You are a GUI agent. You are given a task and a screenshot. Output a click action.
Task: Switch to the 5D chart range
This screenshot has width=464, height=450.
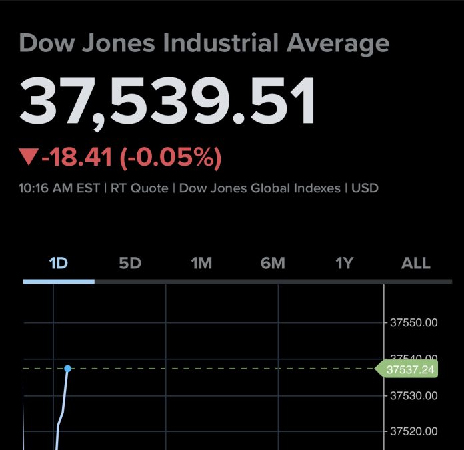pos(130,263)
